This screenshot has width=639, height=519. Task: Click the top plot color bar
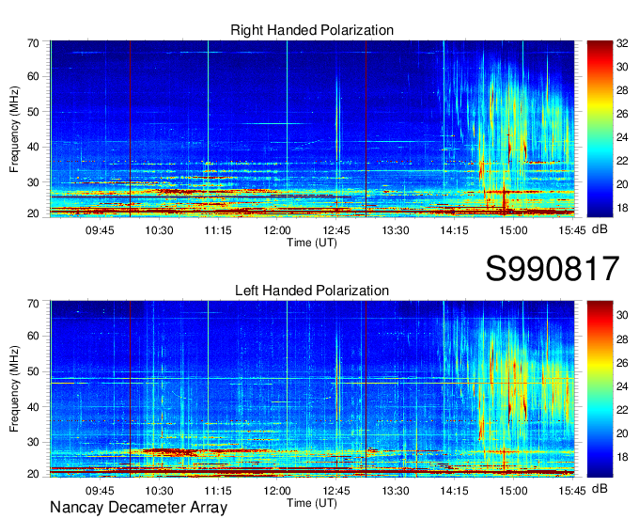(x=600, y=129)
